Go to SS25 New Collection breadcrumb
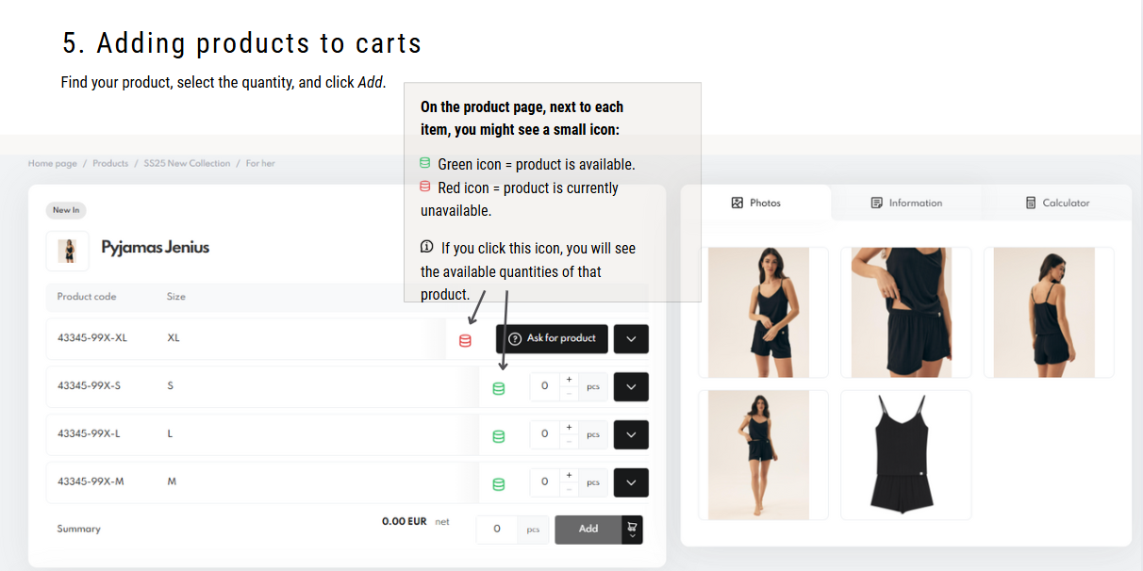 point(187,164)
